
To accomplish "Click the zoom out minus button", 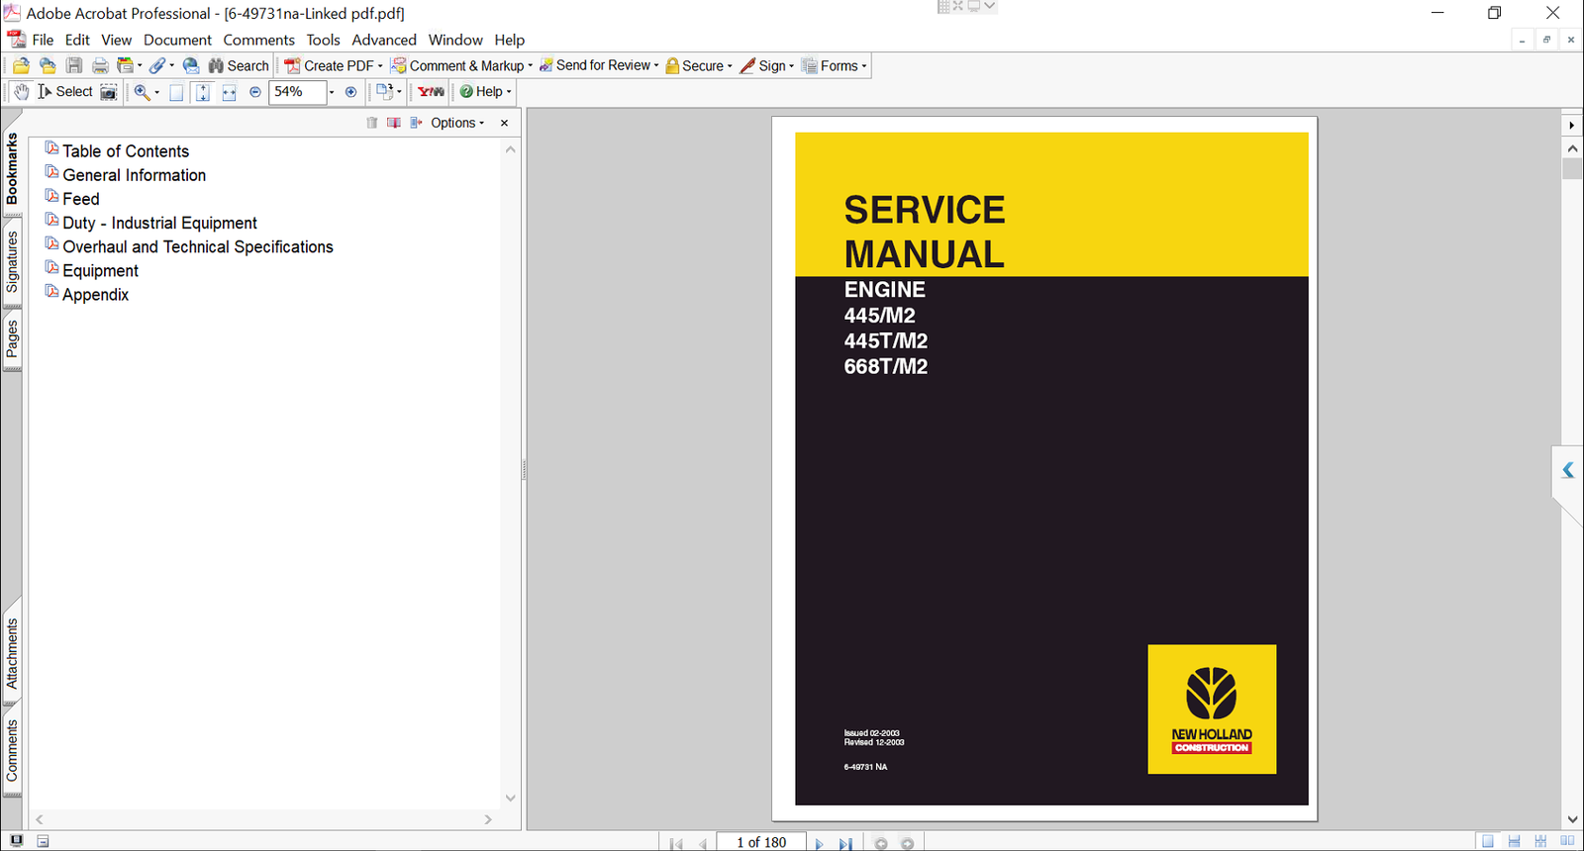I will pos(255,92).
